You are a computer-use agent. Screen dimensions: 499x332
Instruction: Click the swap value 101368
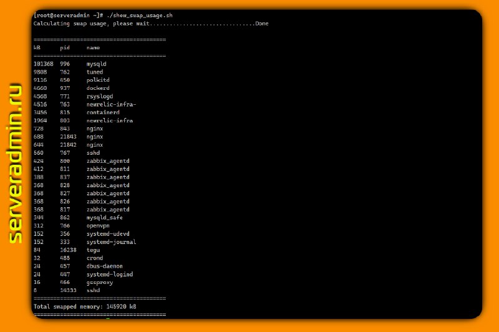pyautogui.click(x=44, y=64)
